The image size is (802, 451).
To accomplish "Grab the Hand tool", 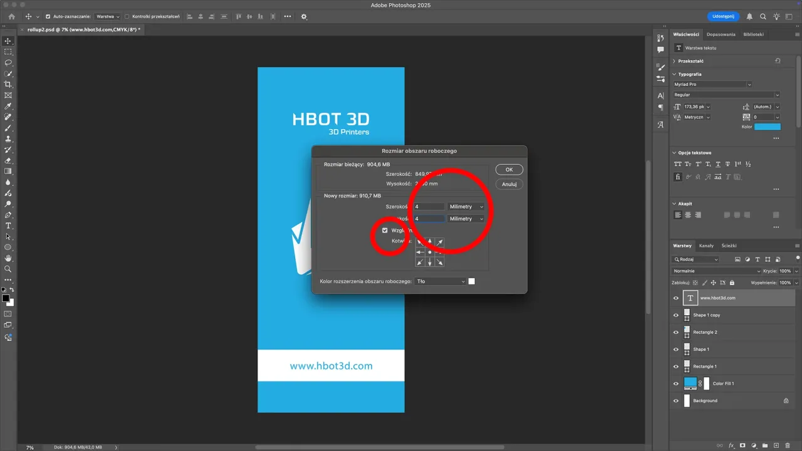I will (x=8, y=257).
